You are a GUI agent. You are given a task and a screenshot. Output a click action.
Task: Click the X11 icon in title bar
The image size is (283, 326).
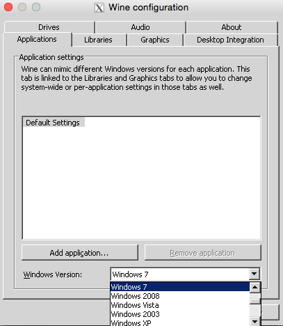click(99, 8)
